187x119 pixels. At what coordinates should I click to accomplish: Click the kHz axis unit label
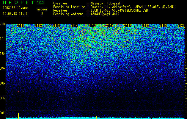[x=3, y=24]
